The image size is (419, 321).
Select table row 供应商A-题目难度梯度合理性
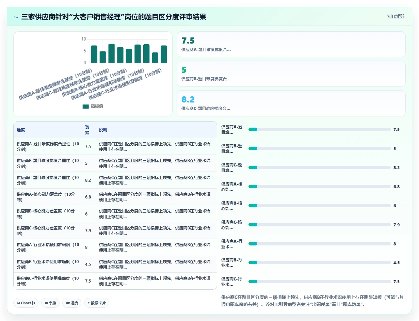(115, 147)
